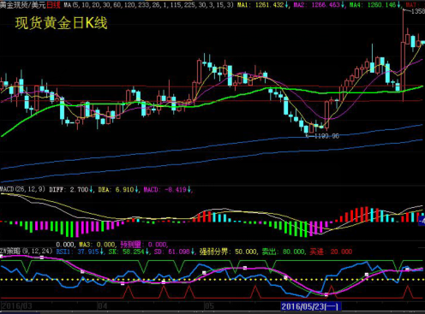The width and height of the screenshot is (425, 314).
Task: Click the down arrow after MA4 value
Action: 398,5
